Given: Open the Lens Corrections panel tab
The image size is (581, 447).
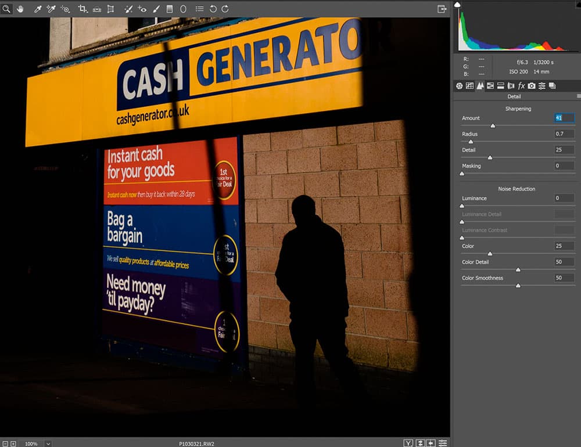Looking at the screenshot, I should click(x=511, y=86).
